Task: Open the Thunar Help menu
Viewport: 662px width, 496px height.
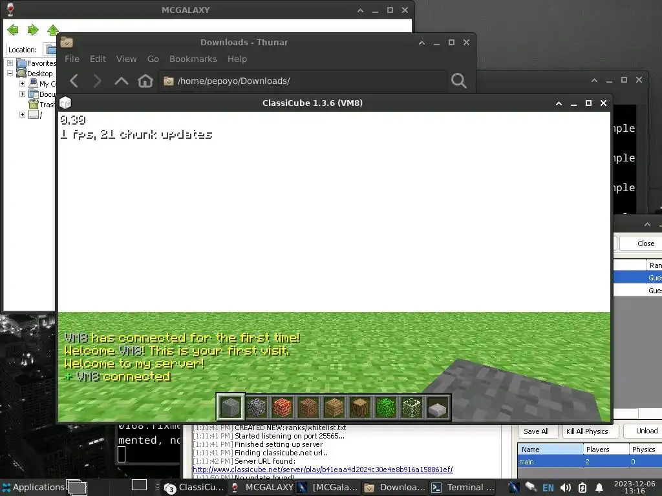Action: pyautogui.click(x=237, y=59)
